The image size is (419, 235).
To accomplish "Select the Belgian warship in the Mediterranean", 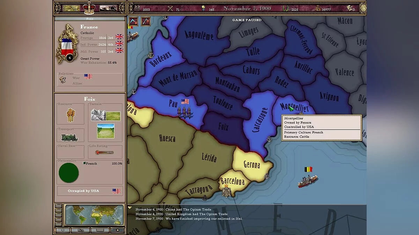I will pos(308,181).
